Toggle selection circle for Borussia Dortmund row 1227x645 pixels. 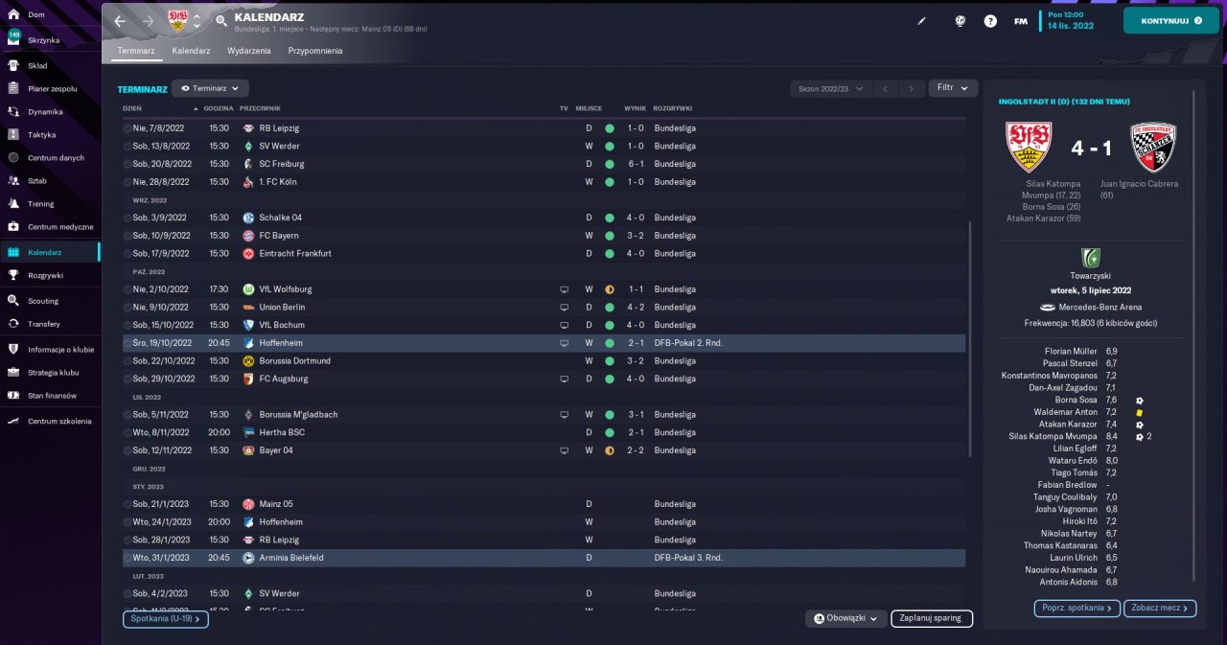(127, 361)
